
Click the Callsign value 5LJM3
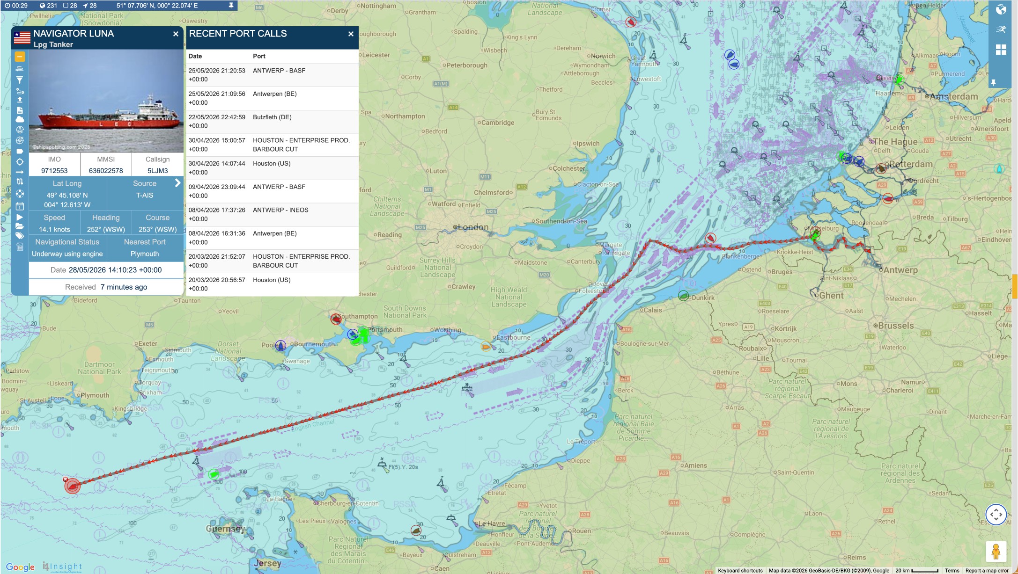coord(157,171)
